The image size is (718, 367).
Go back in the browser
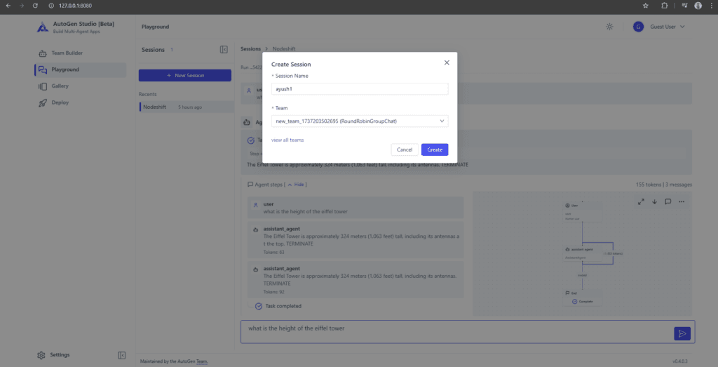pos(8,6)
